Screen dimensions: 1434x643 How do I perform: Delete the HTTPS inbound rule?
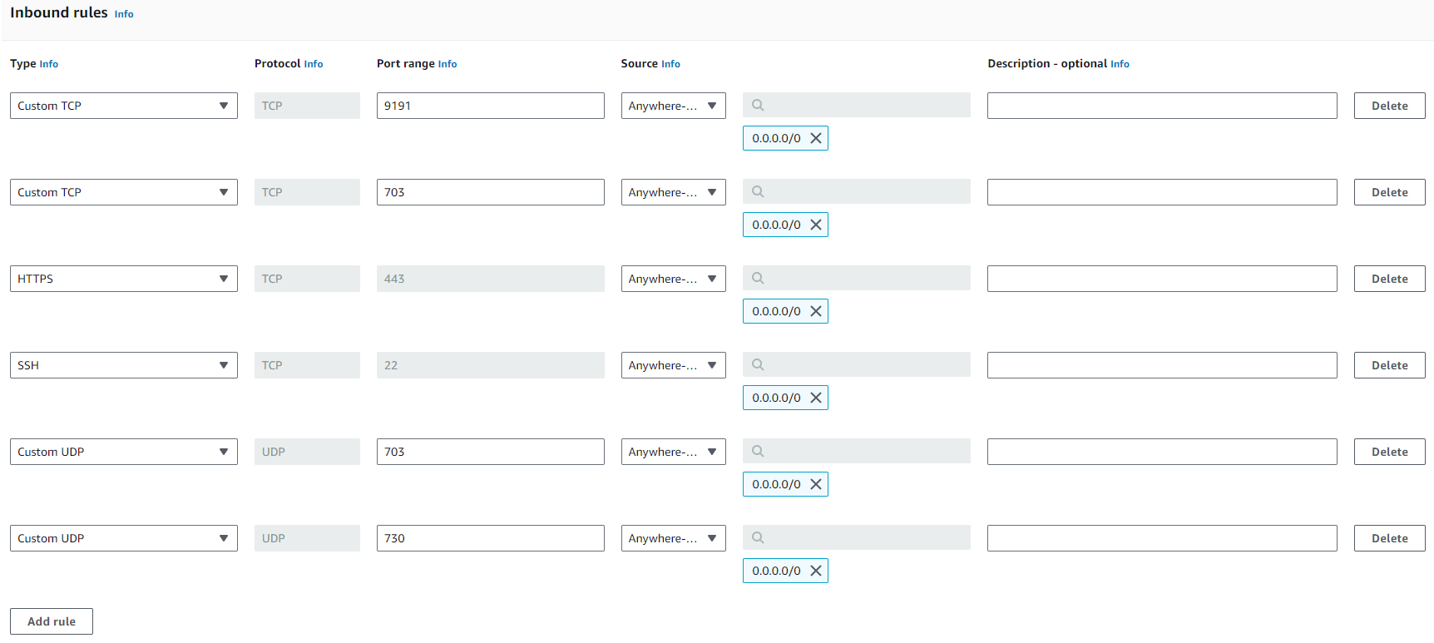point(1389,279)
